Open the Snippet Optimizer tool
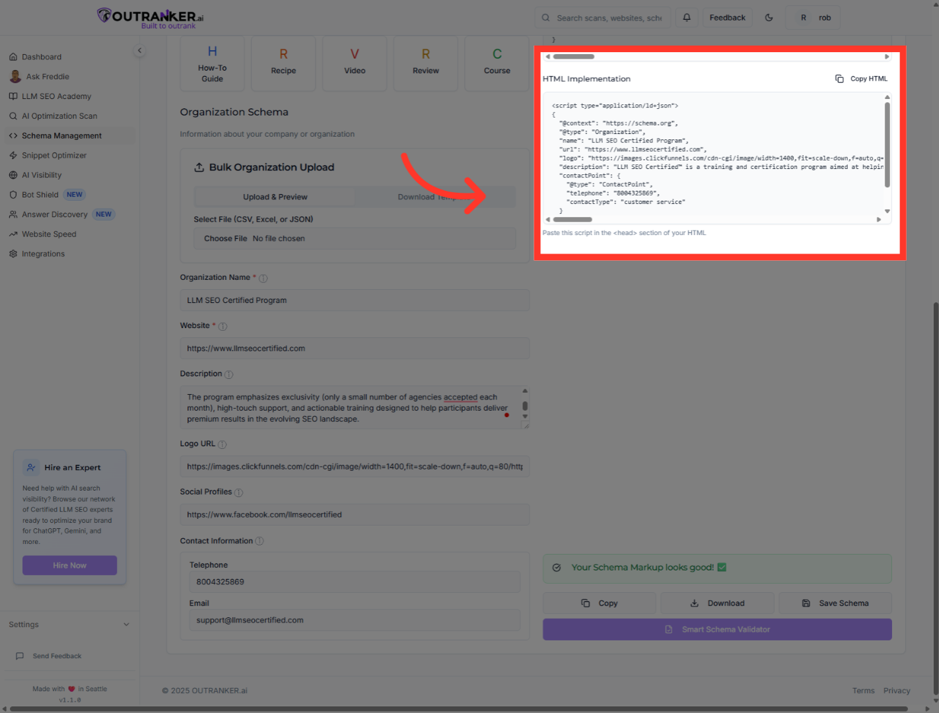The image size is (939, 713). tap(54, 155)
